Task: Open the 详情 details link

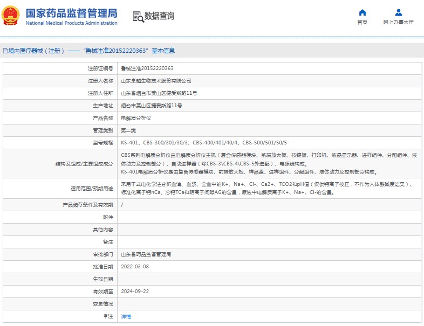Action: pyautogui.click(x=126, y=316)
